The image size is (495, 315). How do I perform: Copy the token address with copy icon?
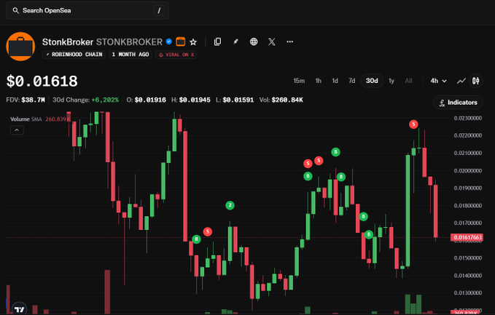coord(217,41)
